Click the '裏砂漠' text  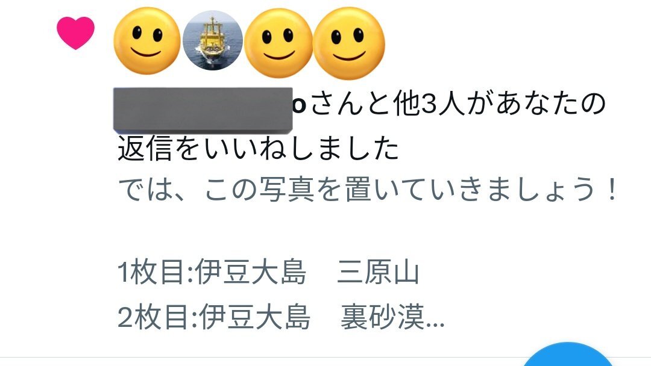[382, 317]
